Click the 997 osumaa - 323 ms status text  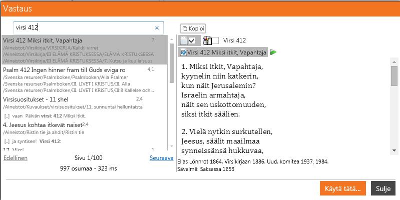coord(89,168)
